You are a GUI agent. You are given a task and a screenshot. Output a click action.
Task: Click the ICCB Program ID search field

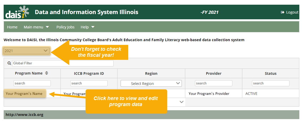[x=89, y=83]
